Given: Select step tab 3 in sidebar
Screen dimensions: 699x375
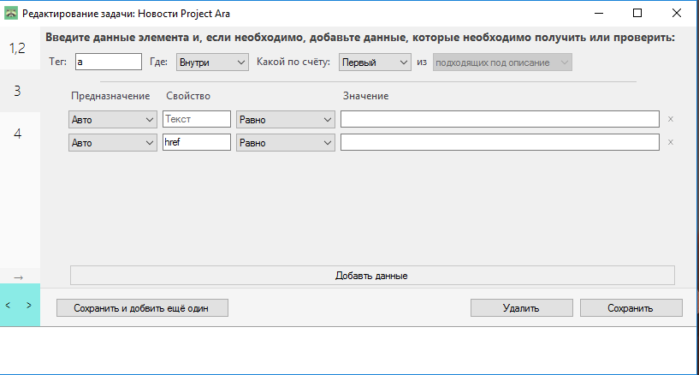Looking at the screenshot, I should click(x=19, y=91).
